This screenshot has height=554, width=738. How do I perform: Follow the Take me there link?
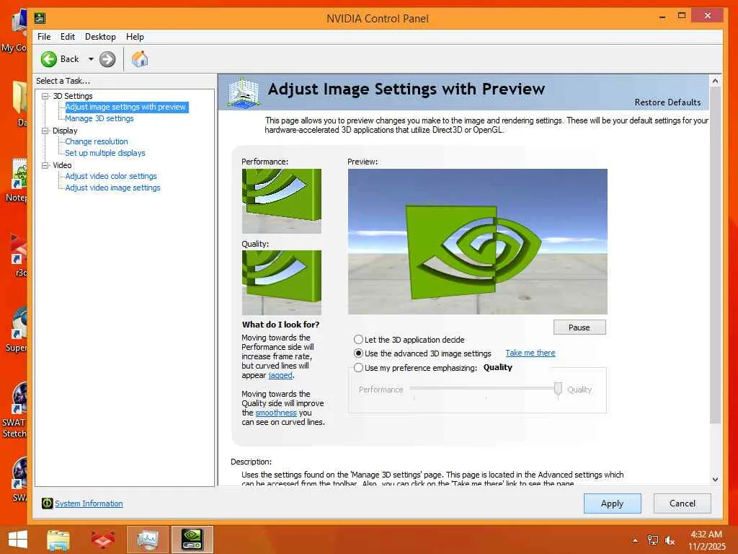(x=530, y=353)
